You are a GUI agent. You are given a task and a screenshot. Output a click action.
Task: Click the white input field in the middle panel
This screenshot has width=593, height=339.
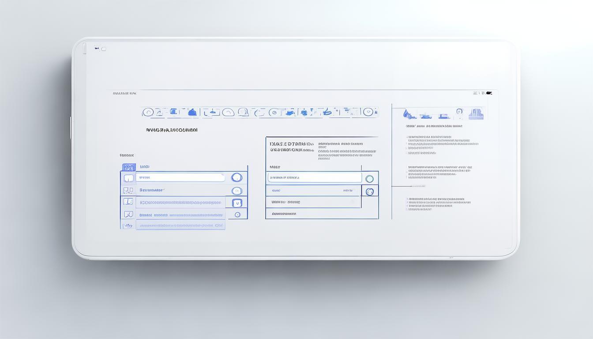tap(315, 177)
